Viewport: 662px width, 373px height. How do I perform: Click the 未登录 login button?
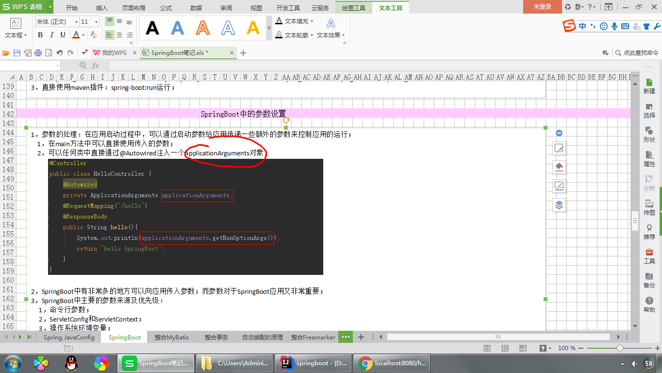[x=542, y=7]
